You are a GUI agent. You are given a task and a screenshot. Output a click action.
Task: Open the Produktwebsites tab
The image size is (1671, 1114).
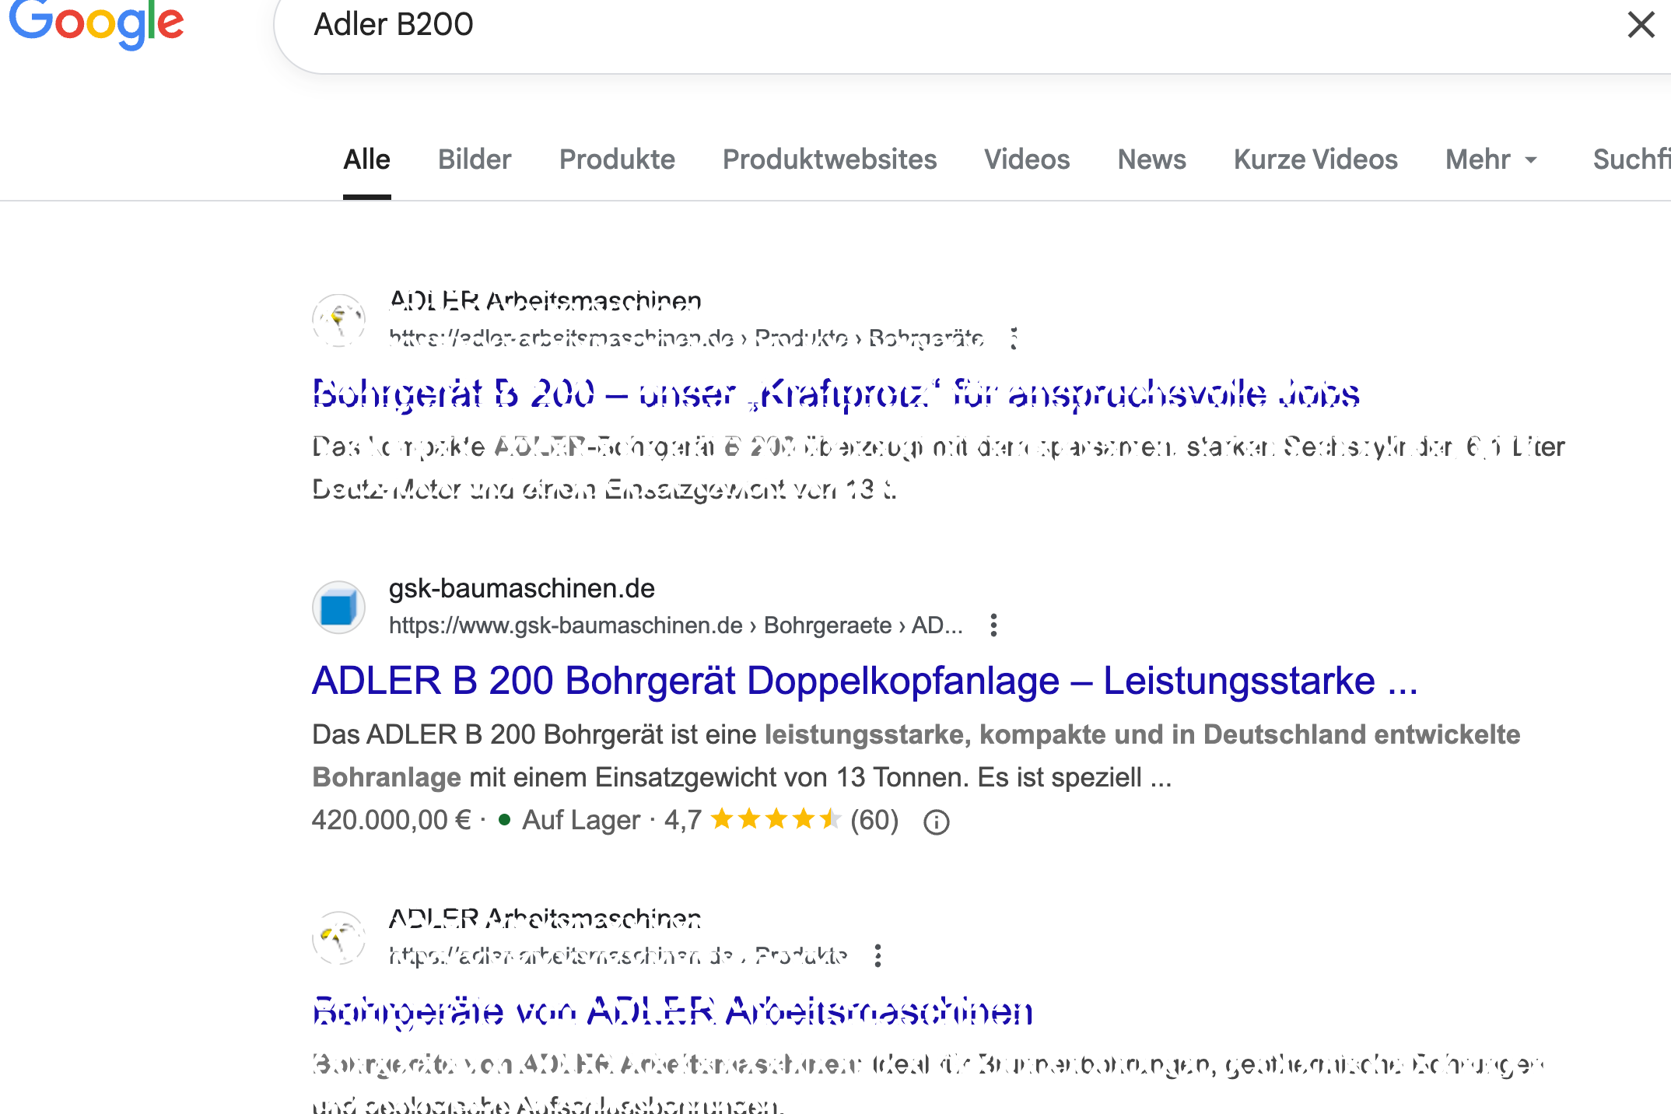829,159
